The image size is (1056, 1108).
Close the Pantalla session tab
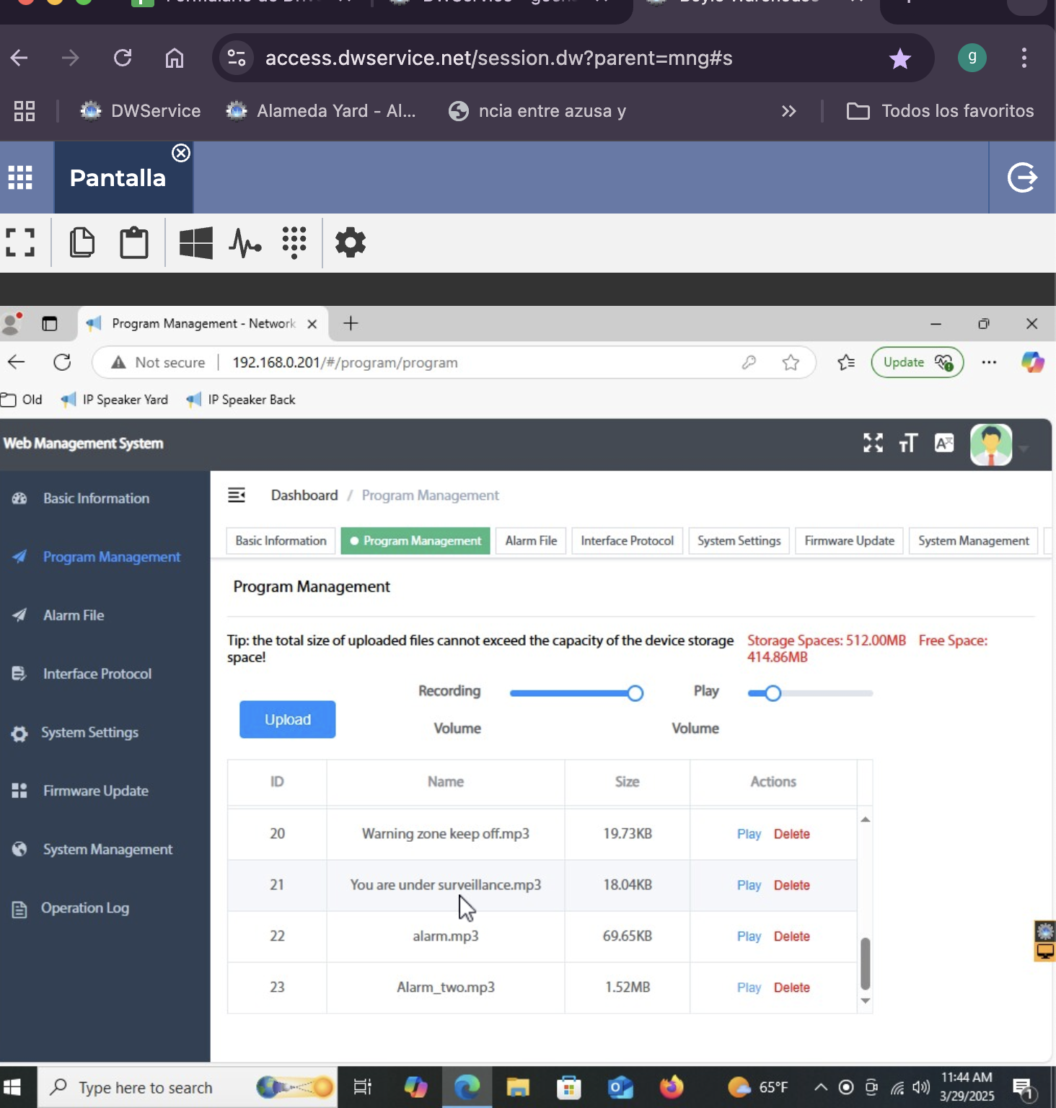point(181,153)
